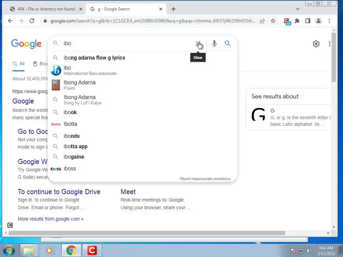The width and height of the screenshot is (343, 257).
Task: Open the Extensions puzzle piece menu
Action: coord(297,21)
